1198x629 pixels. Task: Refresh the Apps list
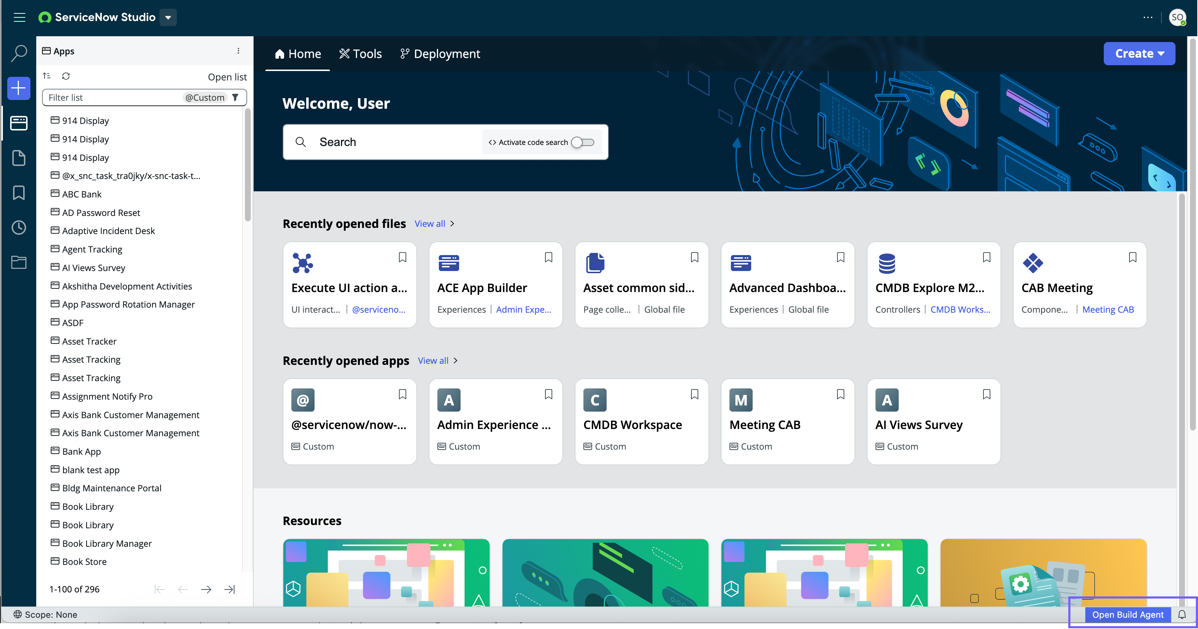[x=66, y=76]
